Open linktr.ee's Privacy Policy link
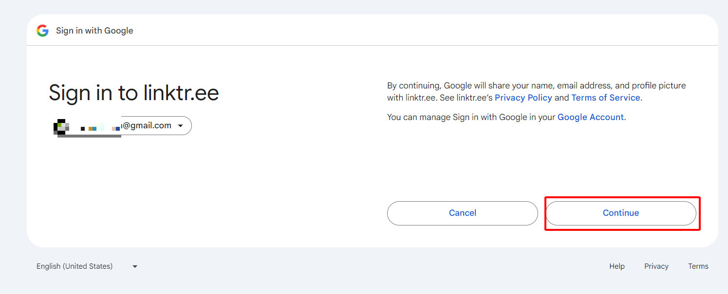The image size is (728, 294). pyautogui.click(x=523, y=98)
